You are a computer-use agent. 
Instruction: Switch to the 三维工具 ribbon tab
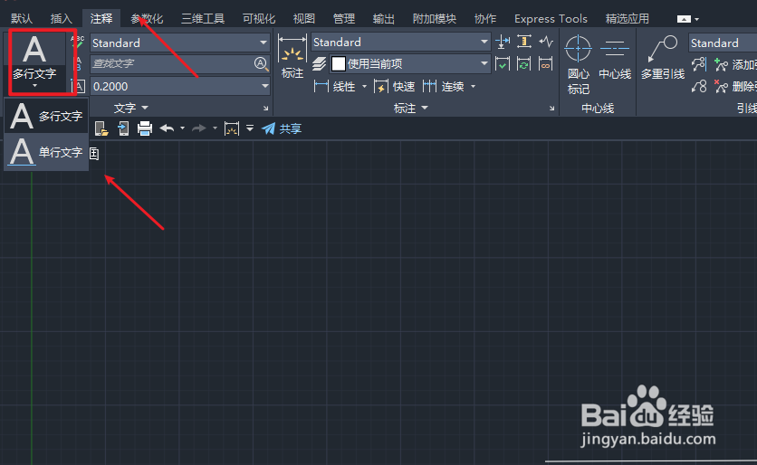[203, 19]
